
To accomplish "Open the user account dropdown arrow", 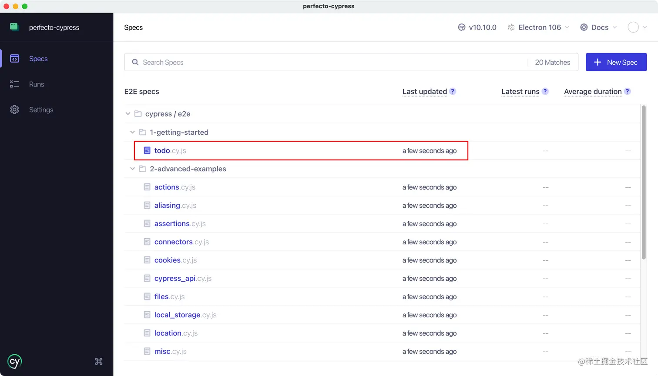I will tap(645, 27).
